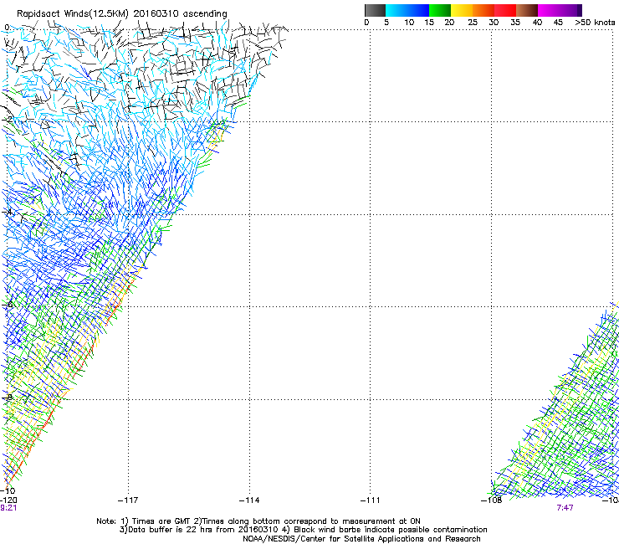Click the orange 25-30 knots color segment
The image size is (619, 544).
[483, 10]
